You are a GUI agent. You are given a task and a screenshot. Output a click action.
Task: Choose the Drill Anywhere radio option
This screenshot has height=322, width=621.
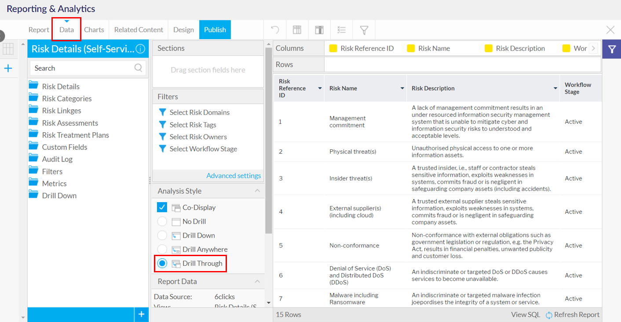162,249
